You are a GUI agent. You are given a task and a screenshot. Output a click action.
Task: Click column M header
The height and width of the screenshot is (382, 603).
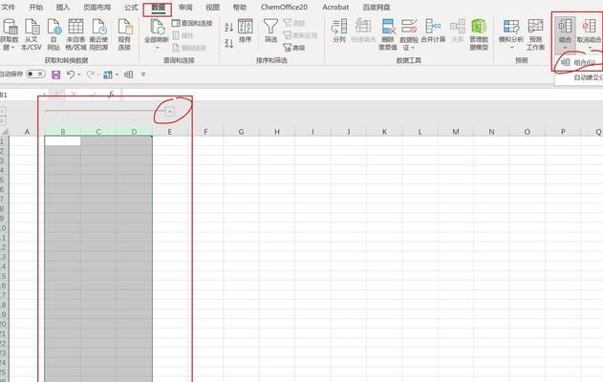tap(456, 132)
